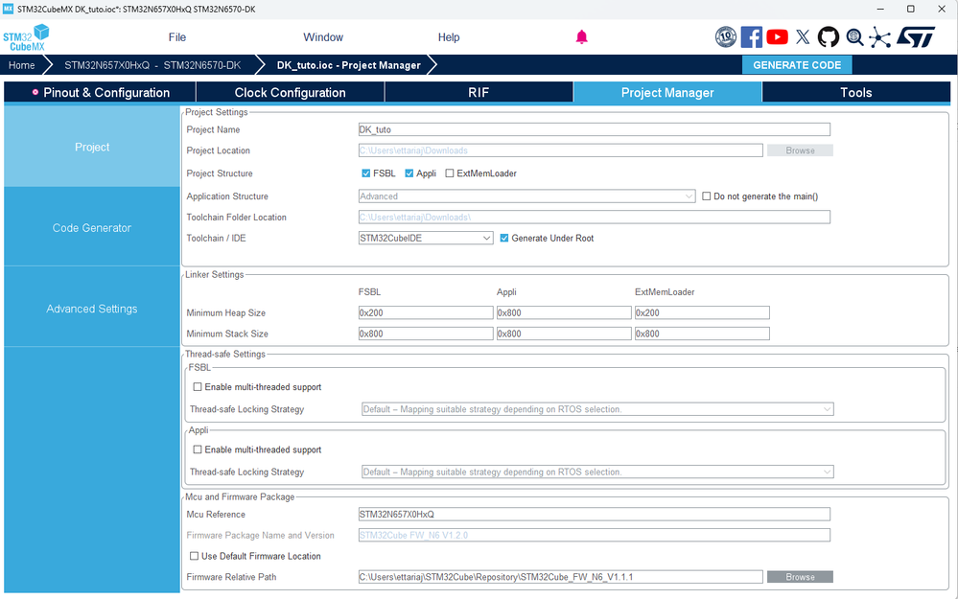Open the Application Structure dropdown
Screen dimensions: 958x599
coord(526,196)
